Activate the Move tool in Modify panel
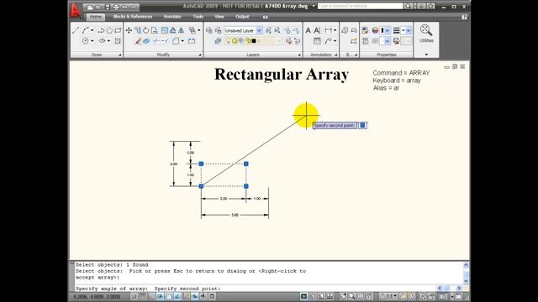Viewport: 538px width, 302px height. 129,30
